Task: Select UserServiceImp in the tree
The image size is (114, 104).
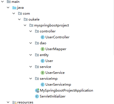Action: click(x=58, y=85)
